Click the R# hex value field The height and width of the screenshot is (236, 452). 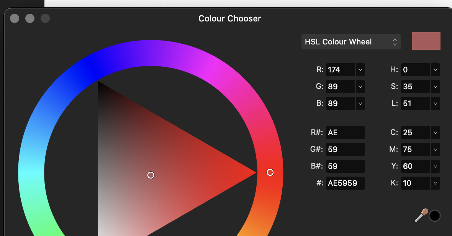click(x=344, y=133)
